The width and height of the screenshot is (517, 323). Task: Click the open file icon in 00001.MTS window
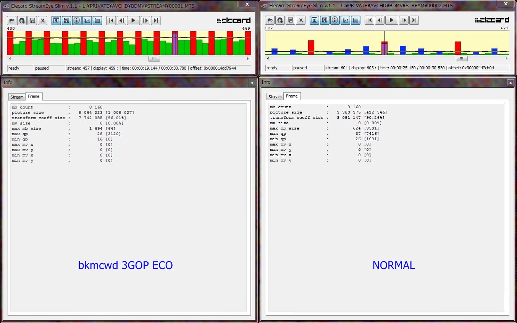(x=11, y=21)
